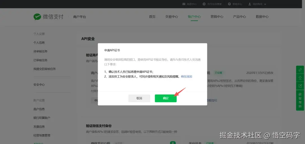Click the WeChat Pay logo icon
The width and height of the screenshot is (305, 144).
37,17
